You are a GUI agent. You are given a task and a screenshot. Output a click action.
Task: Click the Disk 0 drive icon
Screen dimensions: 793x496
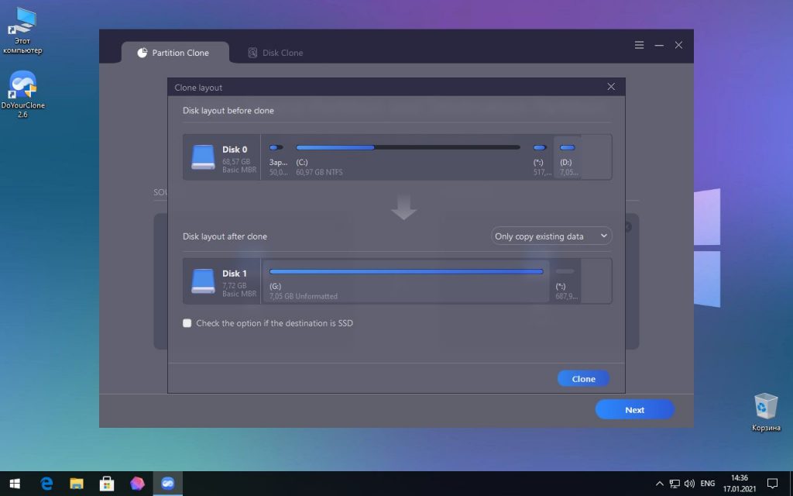(x=204, y=157)
